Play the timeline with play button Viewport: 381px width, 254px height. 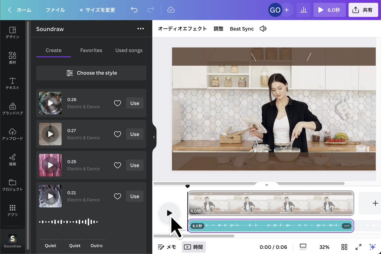[x=169, y=213]
